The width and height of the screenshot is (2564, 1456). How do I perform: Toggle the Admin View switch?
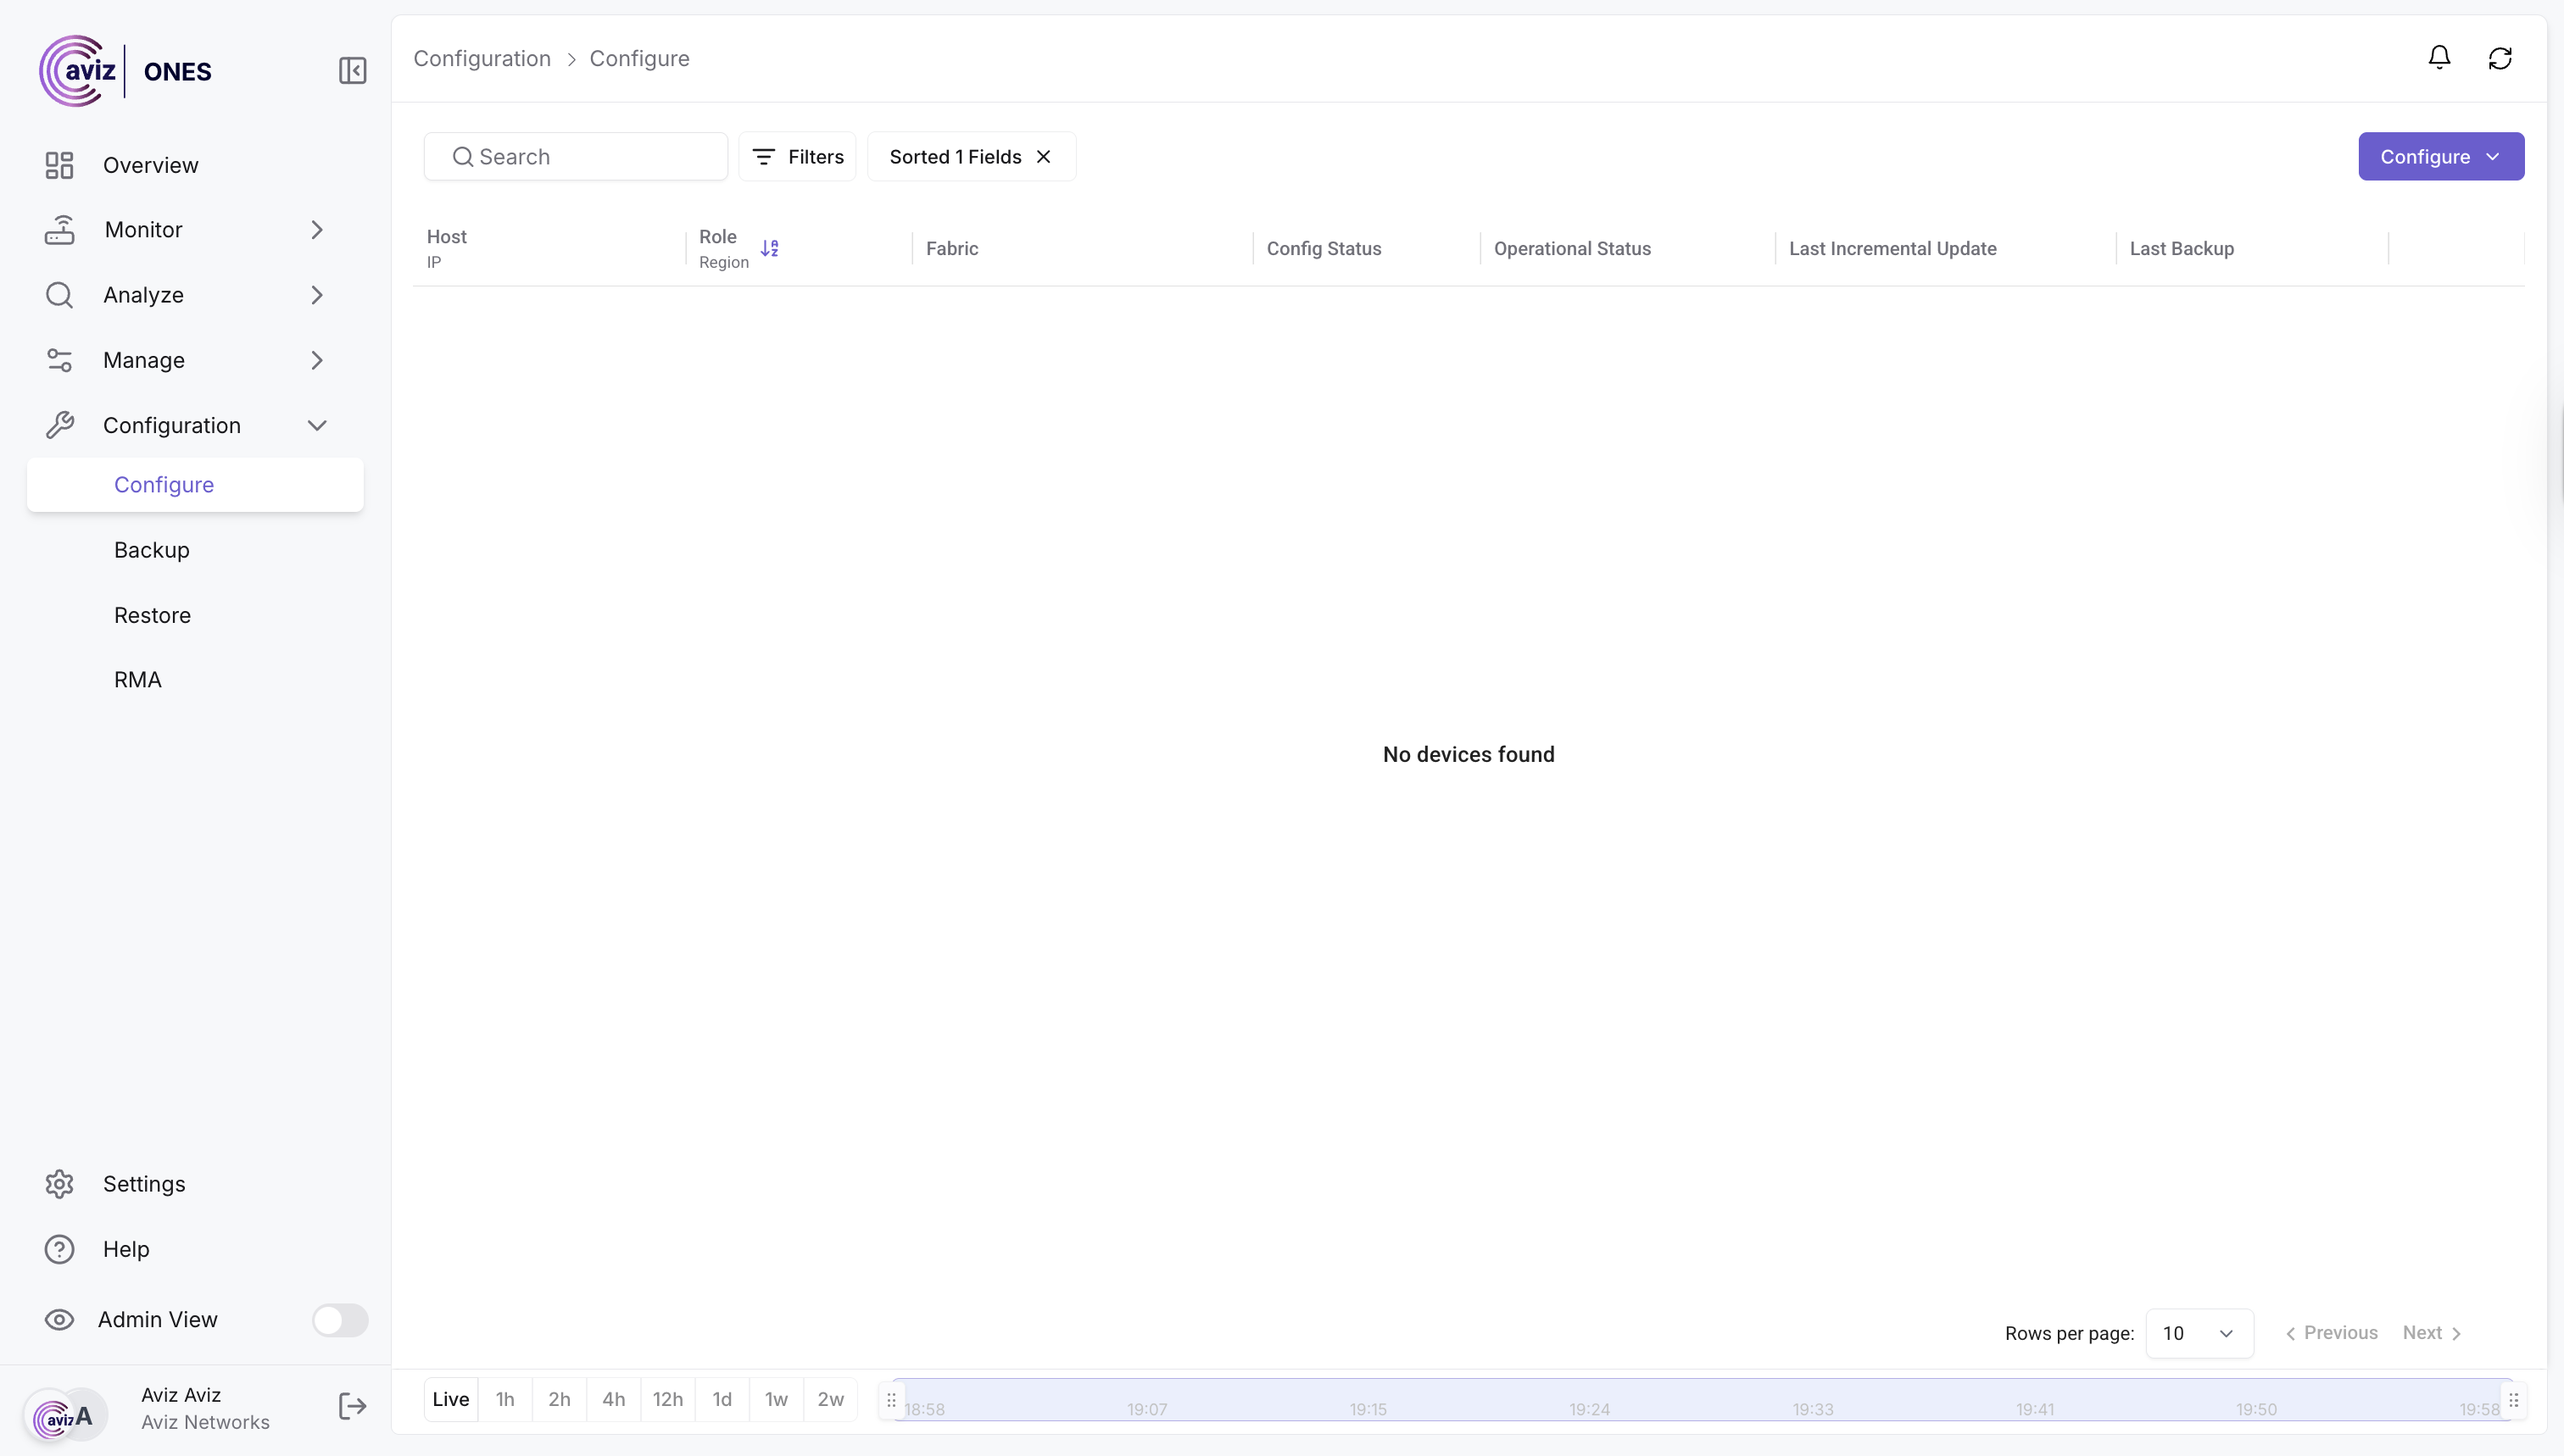pyautogui.click(x=340, y=1320)
